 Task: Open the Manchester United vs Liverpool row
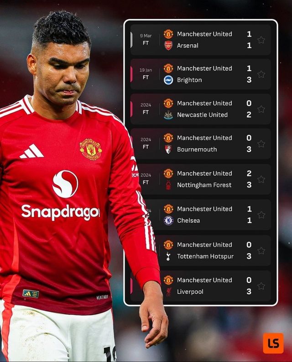click(x=200, y=286)
